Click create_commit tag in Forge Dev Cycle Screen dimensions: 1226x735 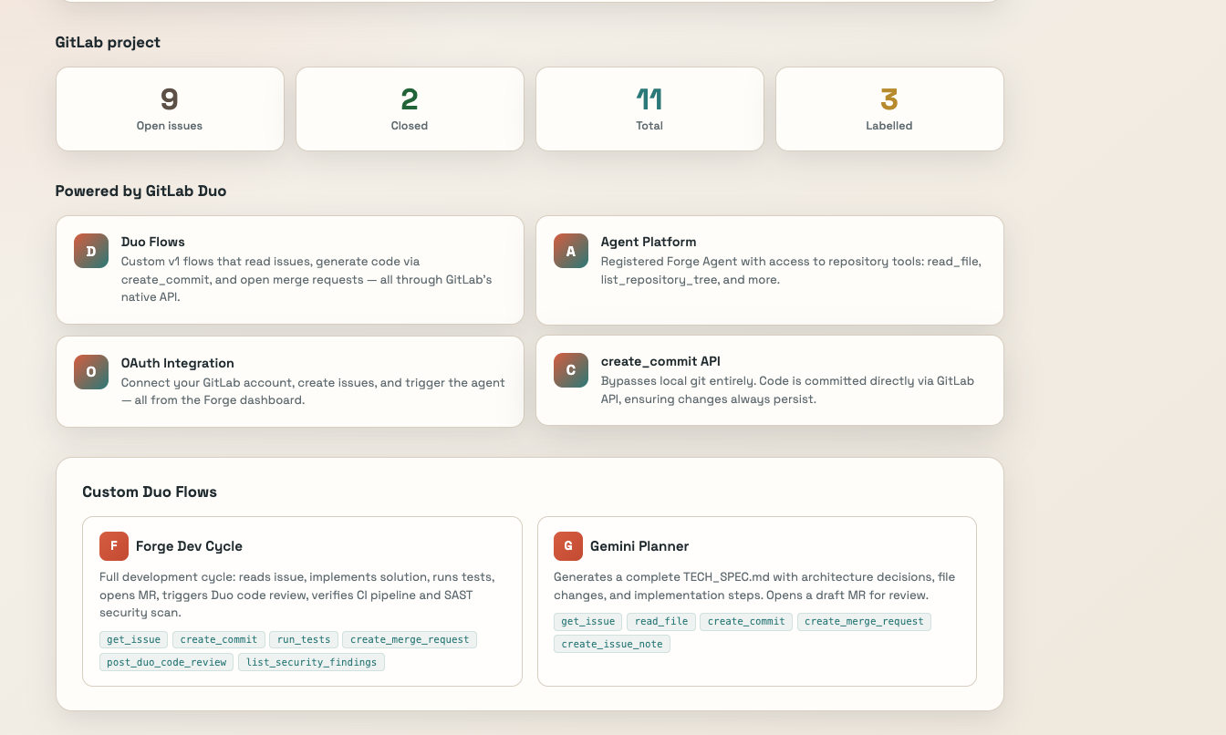[x=219, y=639]
